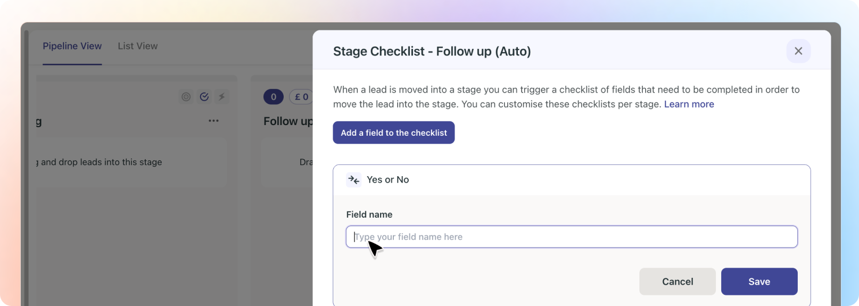Click the £ 0 value badge
The height and width of the screenshot is (306, 859).
click(x=301, y=97)
